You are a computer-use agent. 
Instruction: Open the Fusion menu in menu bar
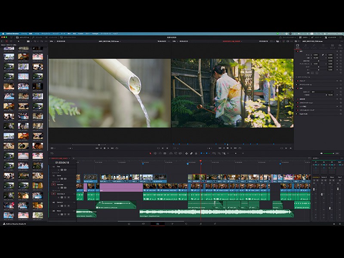point(80,33)
